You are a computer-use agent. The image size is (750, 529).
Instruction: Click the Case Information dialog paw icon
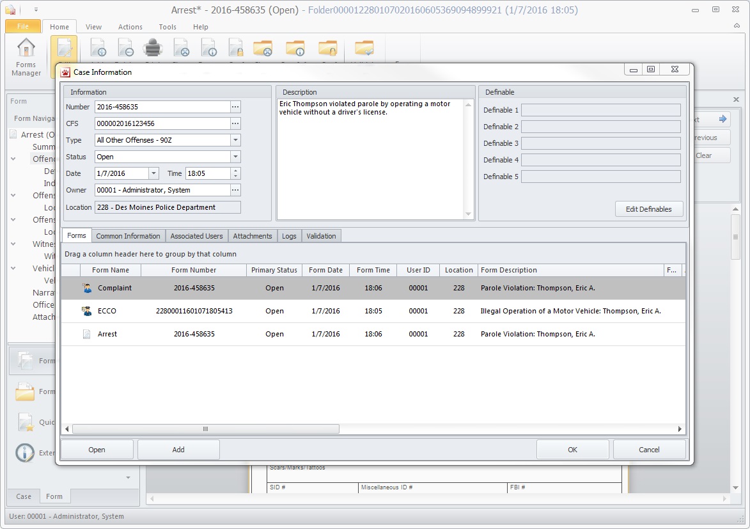point(65,72)
